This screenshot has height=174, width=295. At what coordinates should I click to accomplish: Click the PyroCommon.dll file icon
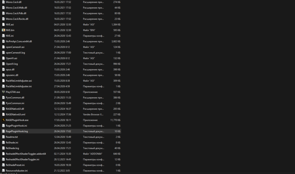(3, 98)
